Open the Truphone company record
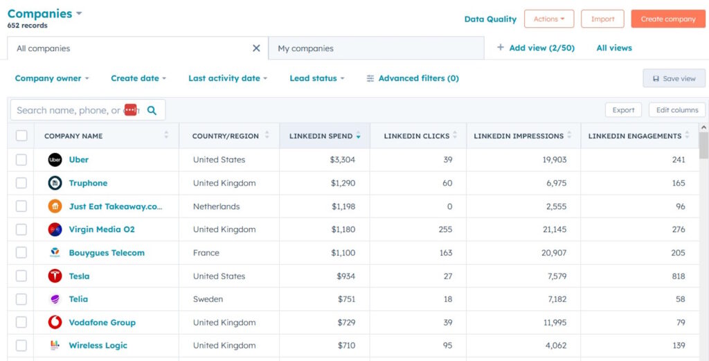The image size is (709, 361). point(88,183)
